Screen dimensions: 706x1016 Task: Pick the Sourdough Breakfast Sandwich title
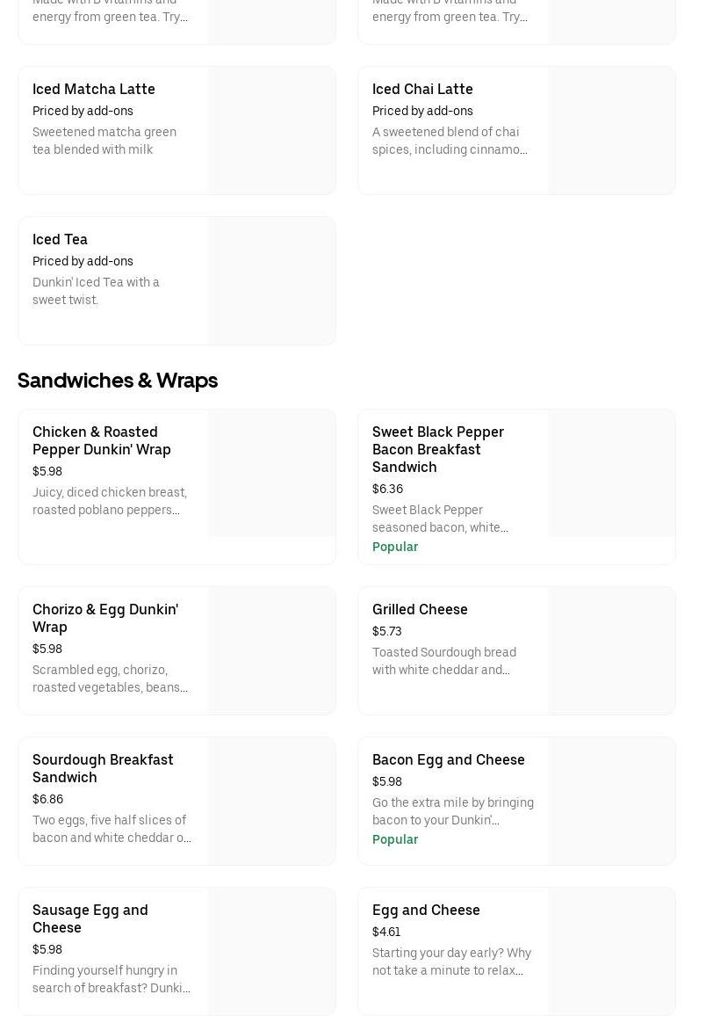(103, 768)
